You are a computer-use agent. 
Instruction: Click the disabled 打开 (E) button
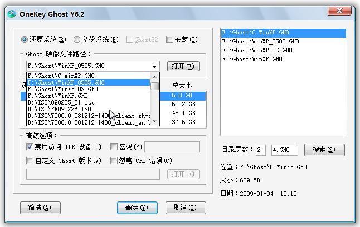[183, 174]
